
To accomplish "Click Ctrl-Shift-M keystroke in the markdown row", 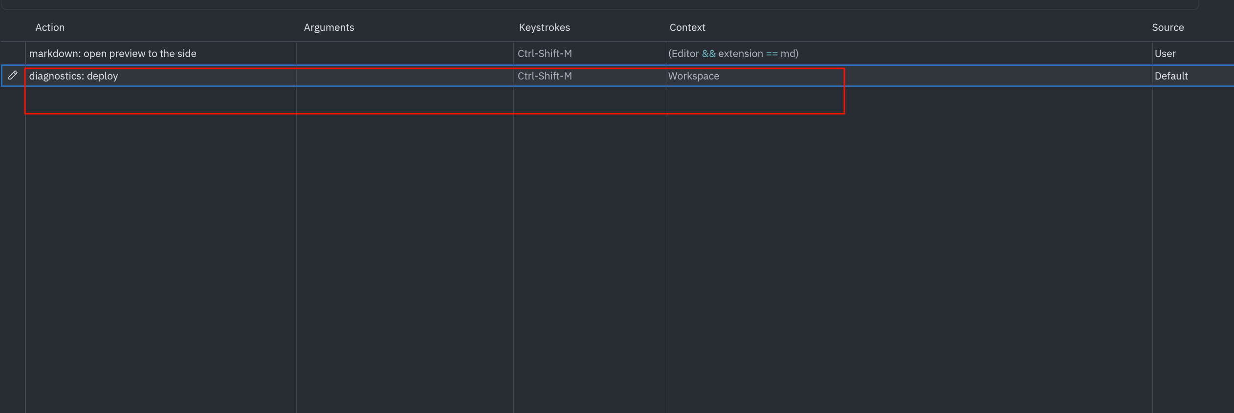I will click(x=545, y=54).
